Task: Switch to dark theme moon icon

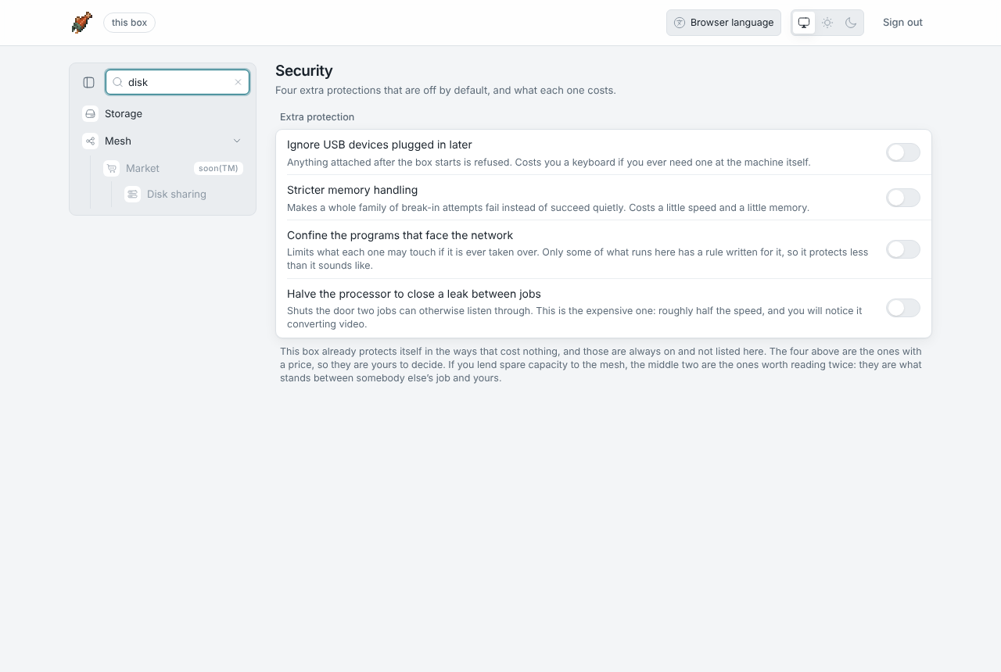Action: tap(851, 23)
